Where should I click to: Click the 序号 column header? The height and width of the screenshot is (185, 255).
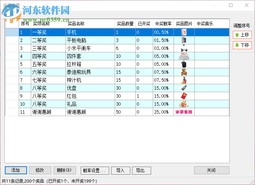25,24
